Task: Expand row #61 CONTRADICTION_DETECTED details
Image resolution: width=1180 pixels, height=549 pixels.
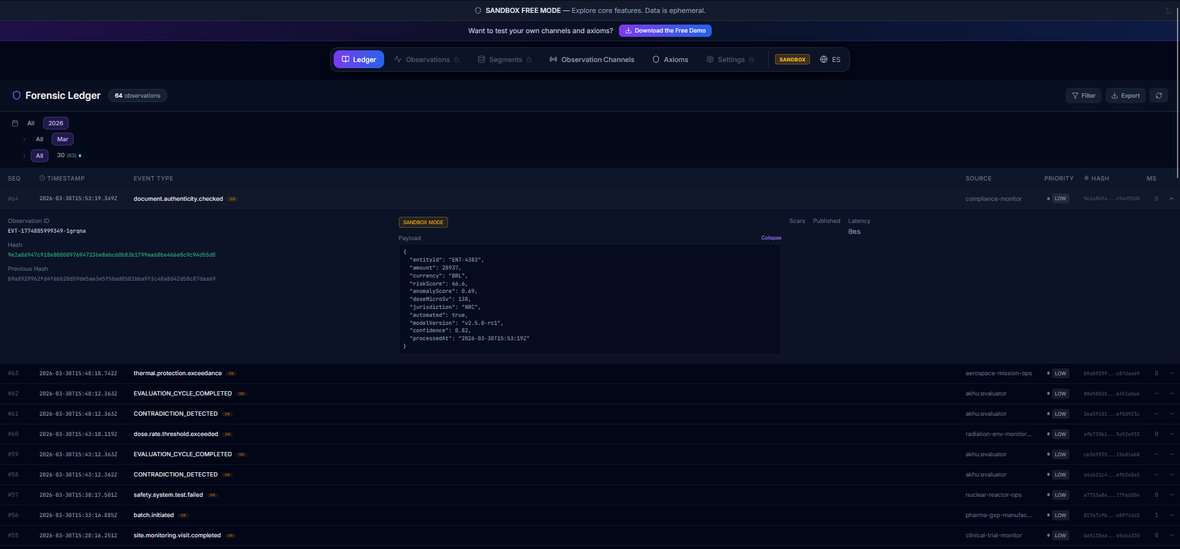Action: tap(1171, 414)
